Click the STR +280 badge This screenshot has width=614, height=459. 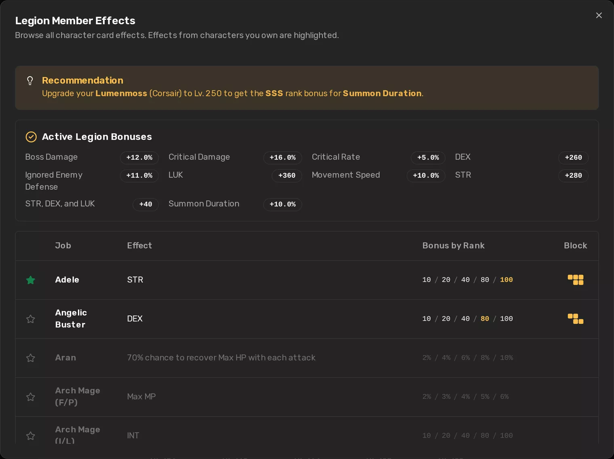tap(574, 176)
